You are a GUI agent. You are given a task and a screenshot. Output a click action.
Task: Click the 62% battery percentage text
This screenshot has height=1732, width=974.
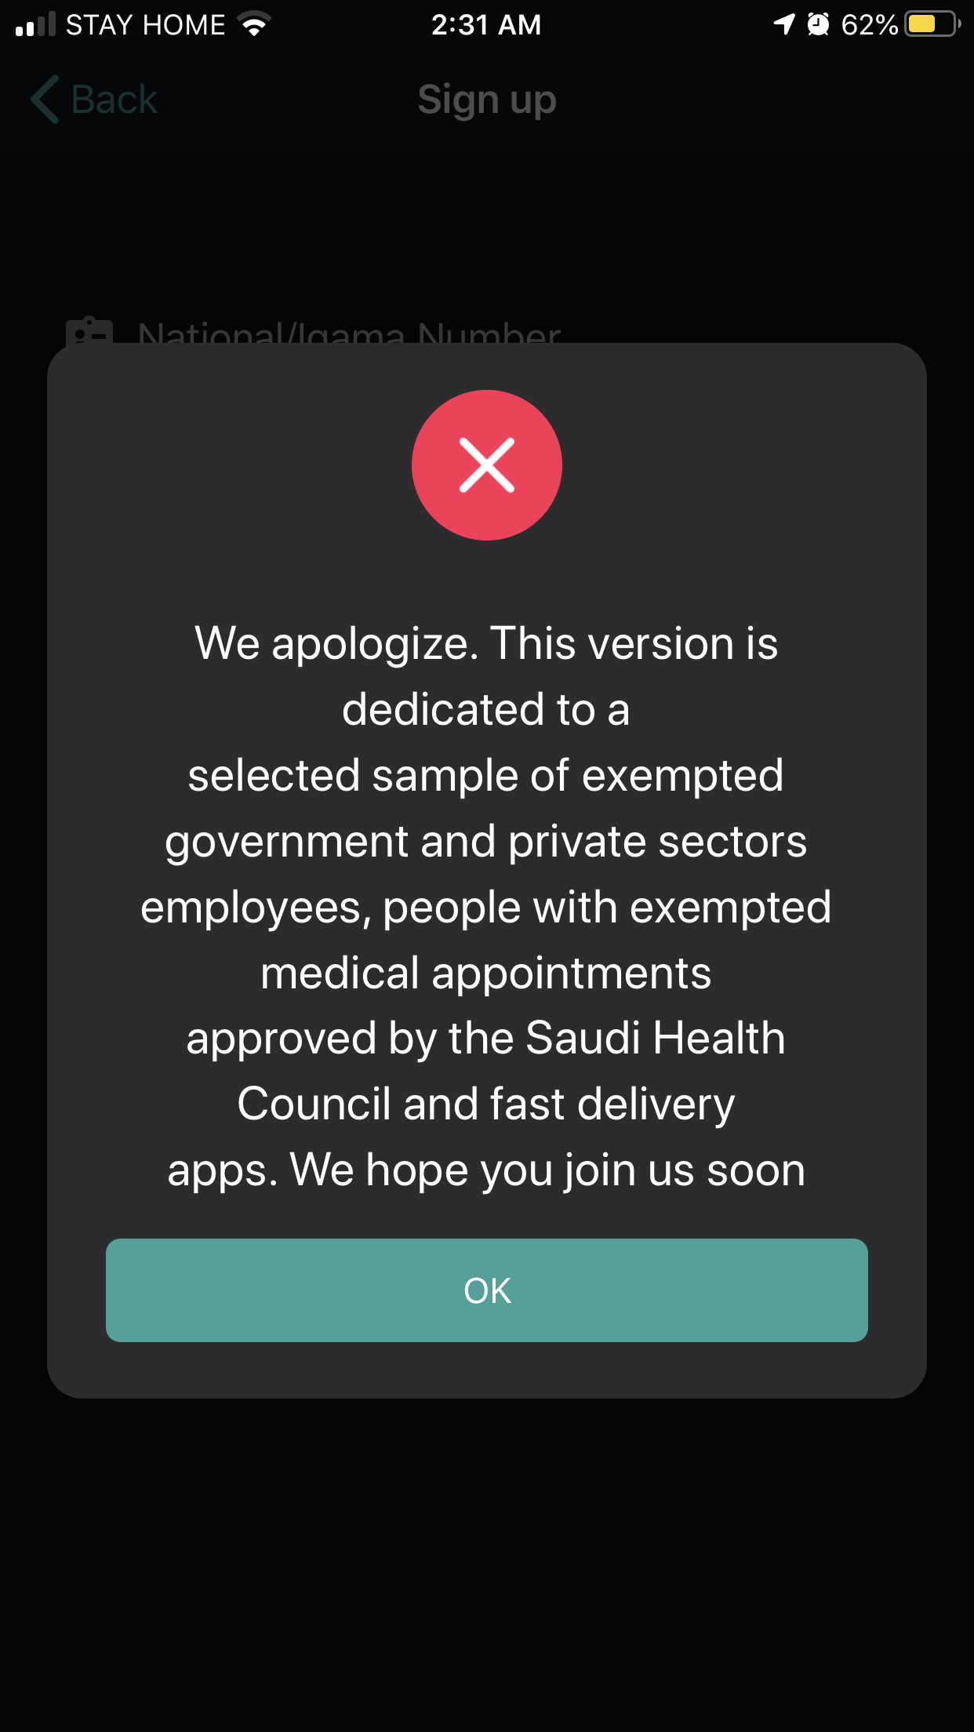pos(869,25)
